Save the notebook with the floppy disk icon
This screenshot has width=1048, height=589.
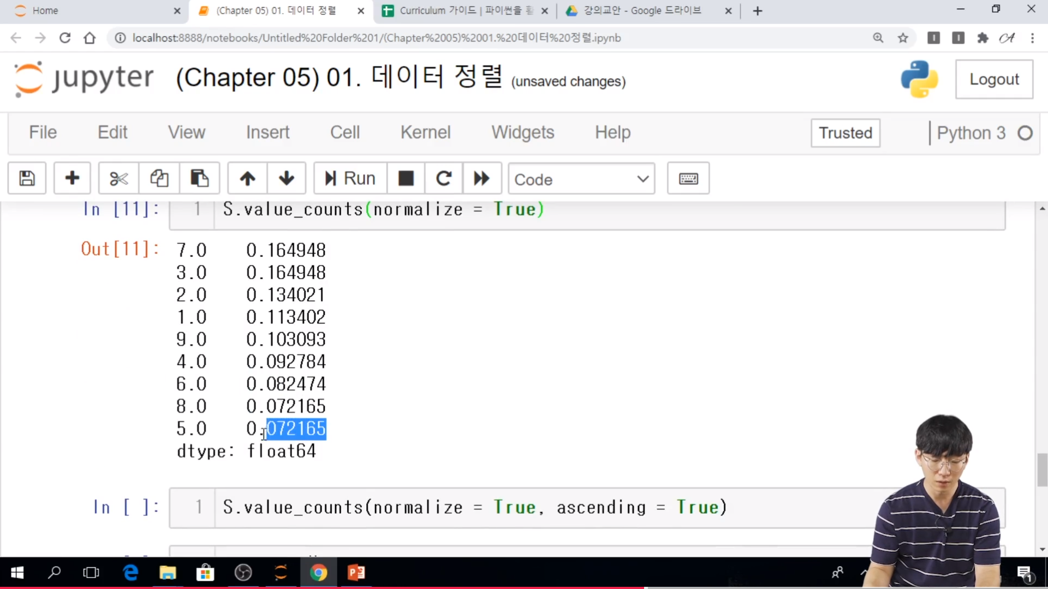tap(27, 178)
